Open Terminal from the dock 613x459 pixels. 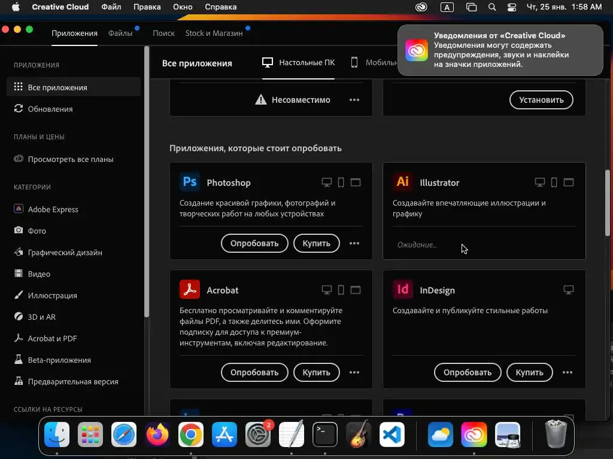pyautogui.click(x=325, y=434)
